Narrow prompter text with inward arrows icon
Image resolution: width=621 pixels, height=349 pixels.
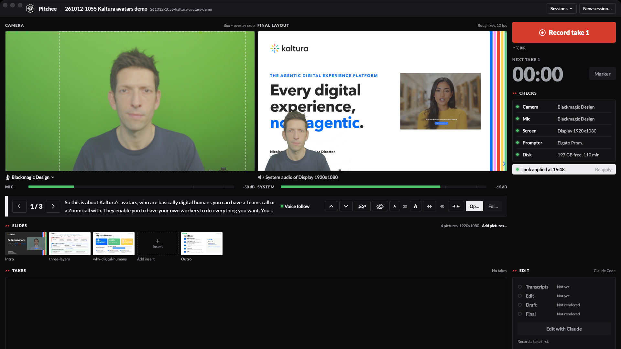[x=456, y=206]
